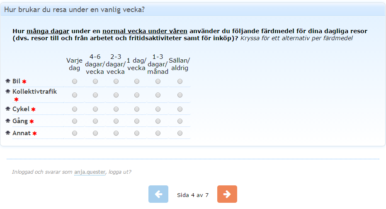Select Varje dag for Bil
Image resolution: width=386 pixels, height=209 pixels.
coord(75,81)
